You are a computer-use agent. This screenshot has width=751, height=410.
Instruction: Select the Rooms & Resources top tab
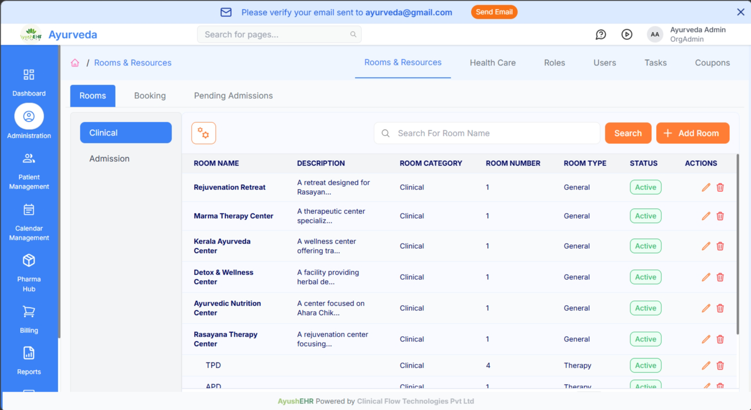pos(403,63)
